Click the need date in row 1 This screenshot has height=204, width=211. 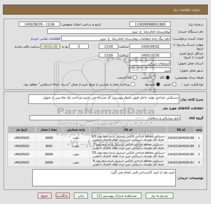(x=22, y=138)
